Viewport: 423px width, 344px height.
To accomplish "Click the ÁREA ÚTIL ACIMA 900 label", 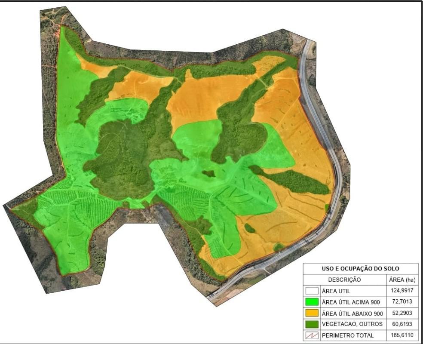I will [x=351, y=302].
